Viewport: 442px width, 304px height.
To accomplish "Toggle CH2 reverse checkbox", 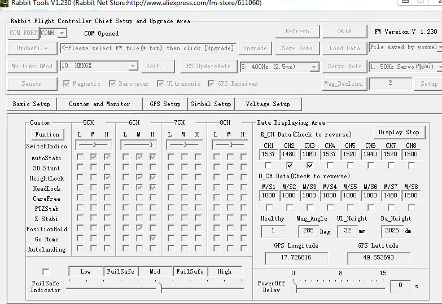I will pyautogui.click(x=289, y=165).
